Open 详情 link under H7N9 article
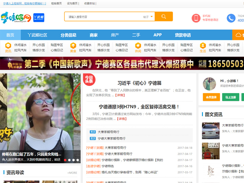This screenshot has height=183, width=244. [x=122, y=119]
